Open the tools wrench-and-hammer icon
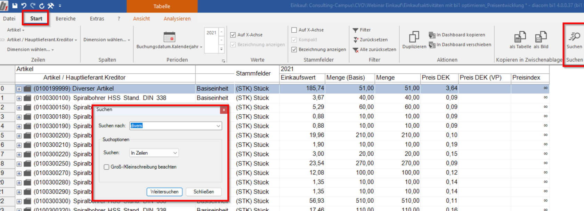This screenshot has width=584, height=211. pos(51,6)
